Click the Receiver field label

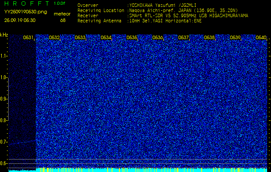88,16
